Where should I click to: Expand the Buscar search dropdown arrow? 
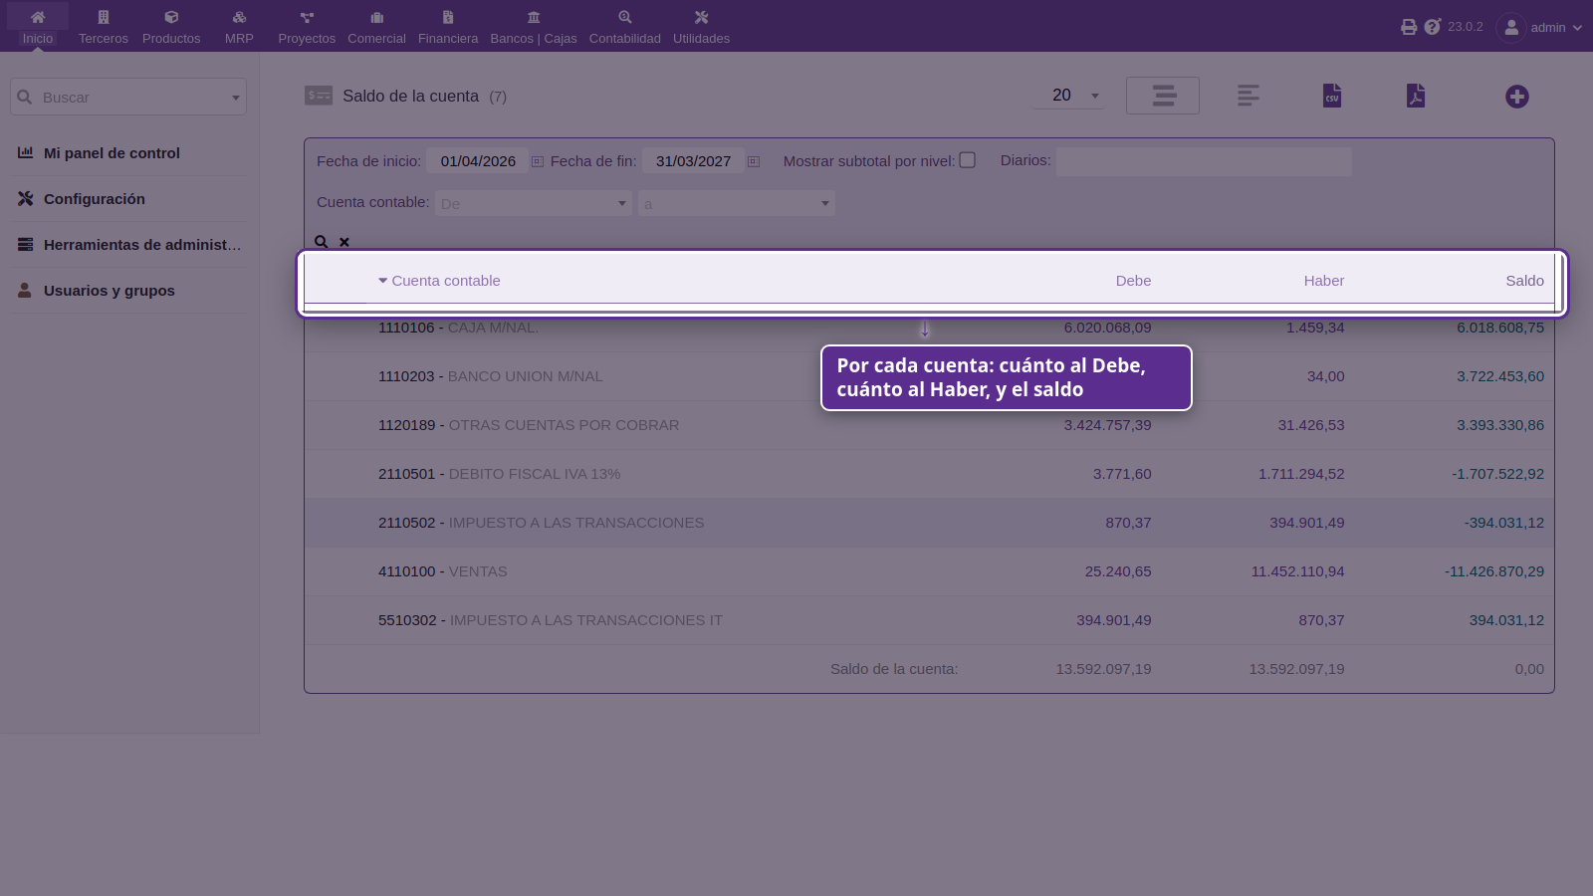click(236, 98)
